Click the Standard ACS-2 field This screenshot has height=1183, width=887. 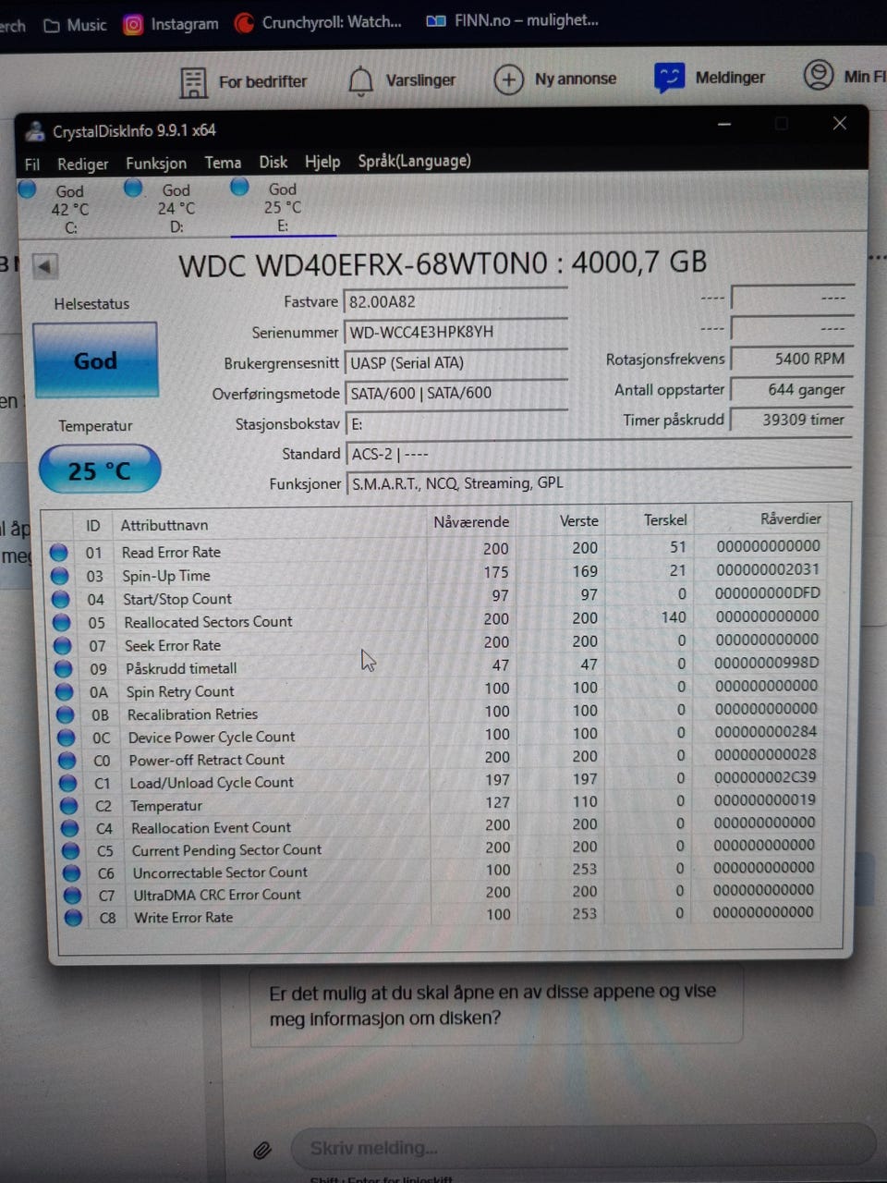click(598, 454)
